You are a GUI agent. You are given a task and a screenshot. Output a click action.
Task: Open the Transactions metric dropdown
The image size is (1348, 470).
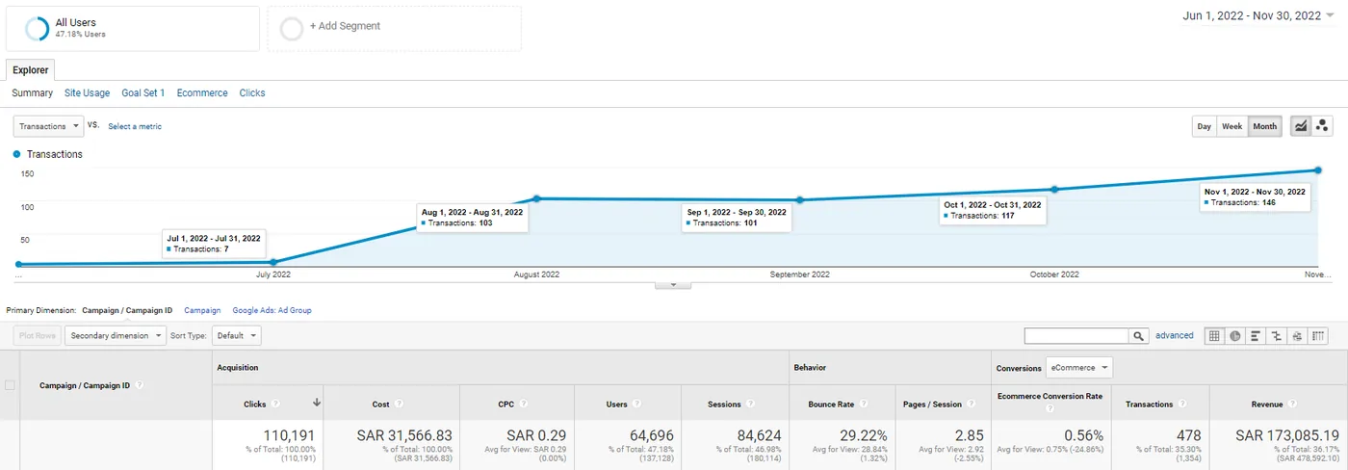click(48, 126)
